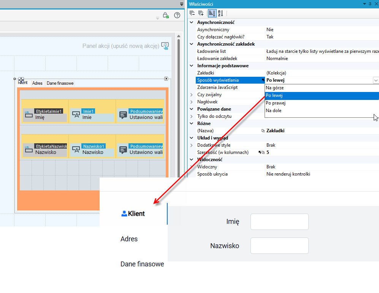The height and width of the screenshot is (293, 379).
Task: Select the EtykietaImie1 label control
Action: (x=45, y=115)
